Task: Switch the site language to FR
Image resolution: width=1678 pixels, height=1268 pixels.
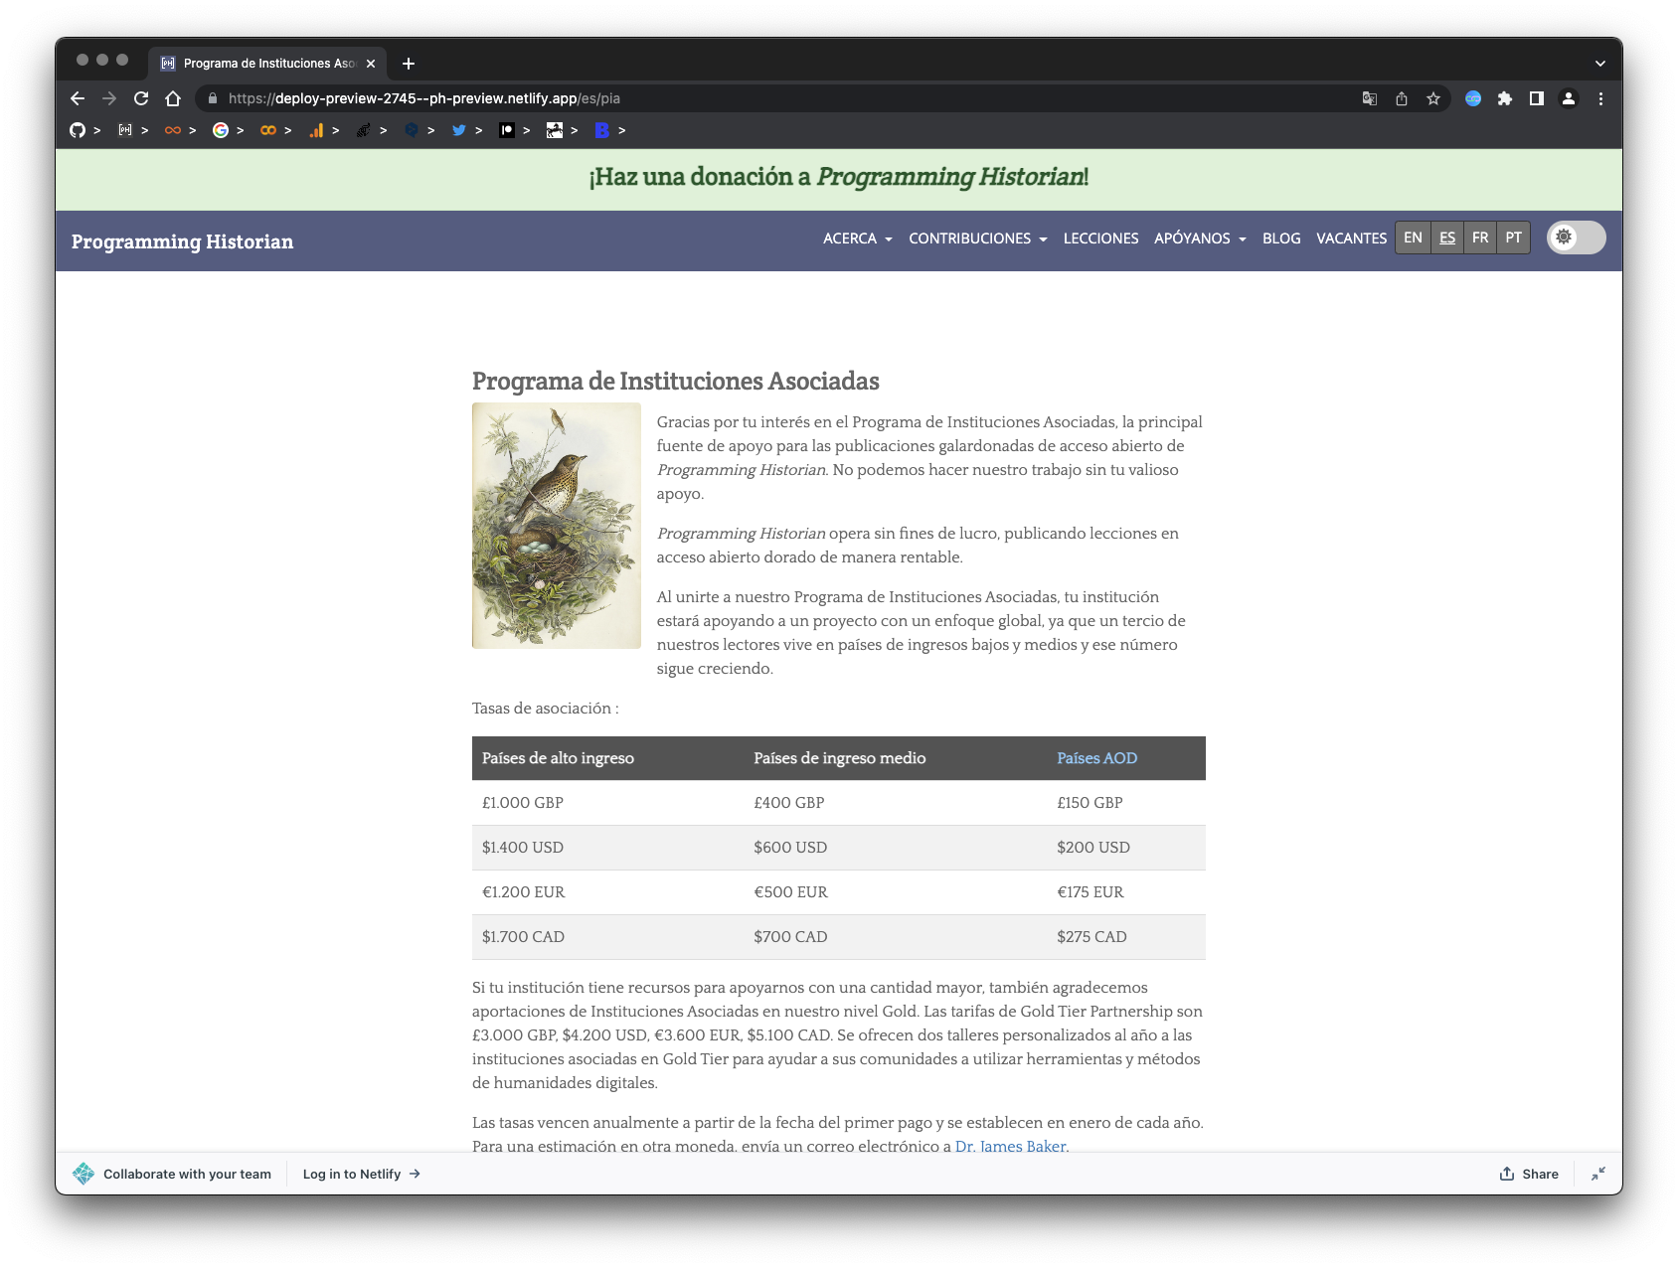Action: pyautogui.click(x=1480, y=238)
